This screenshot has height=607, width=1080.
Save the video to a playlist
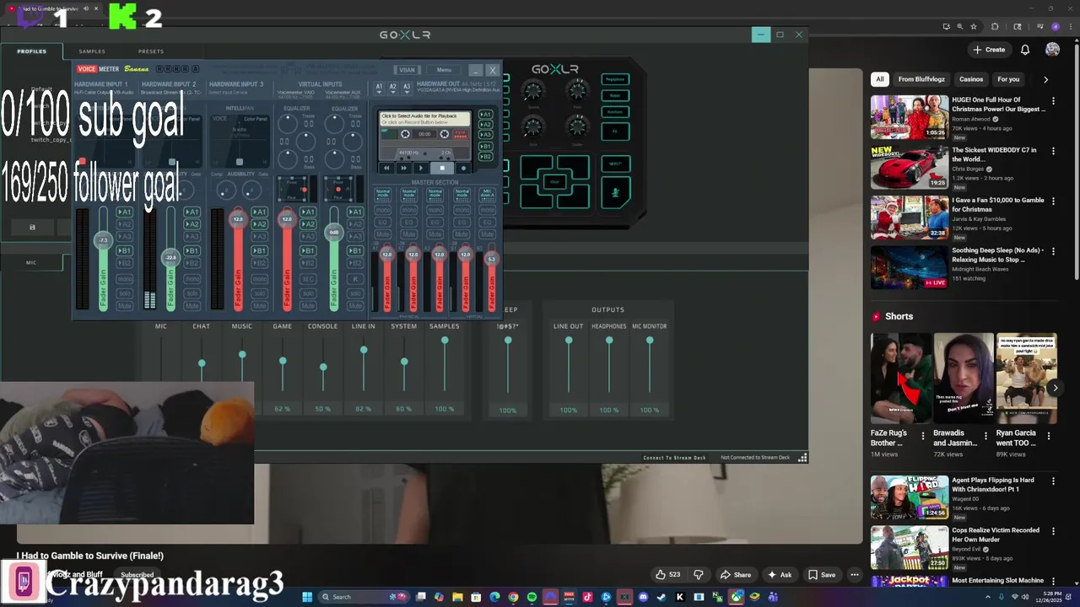tap(821, 575)
